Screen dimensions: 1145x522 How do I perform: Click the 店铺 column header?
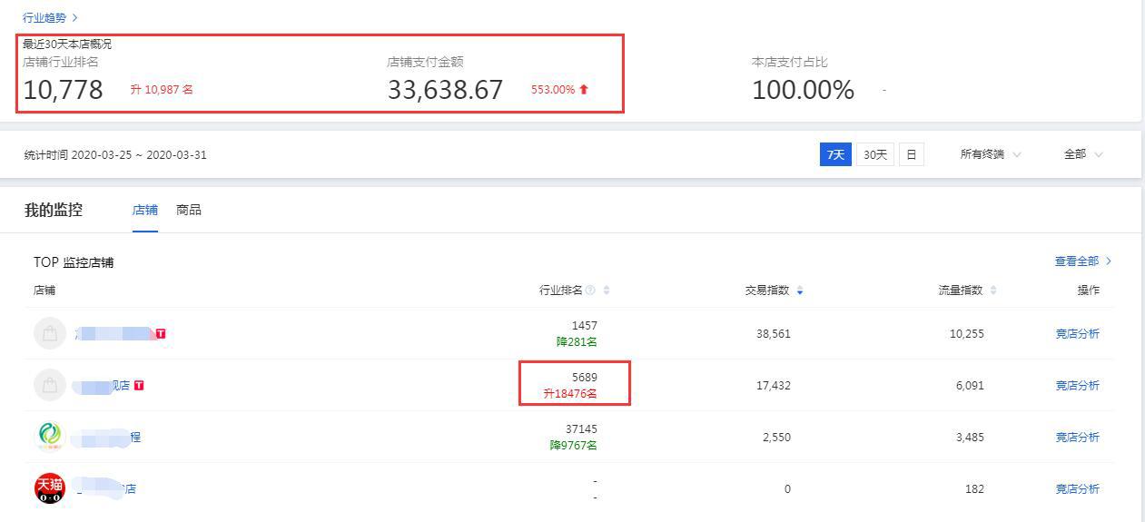[x=44, y=291]
